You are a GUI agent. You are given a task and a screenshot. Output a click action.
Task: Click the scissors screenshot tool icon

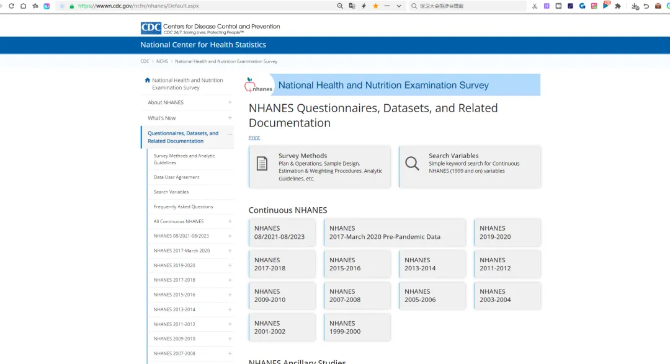[x=535, y=6]
